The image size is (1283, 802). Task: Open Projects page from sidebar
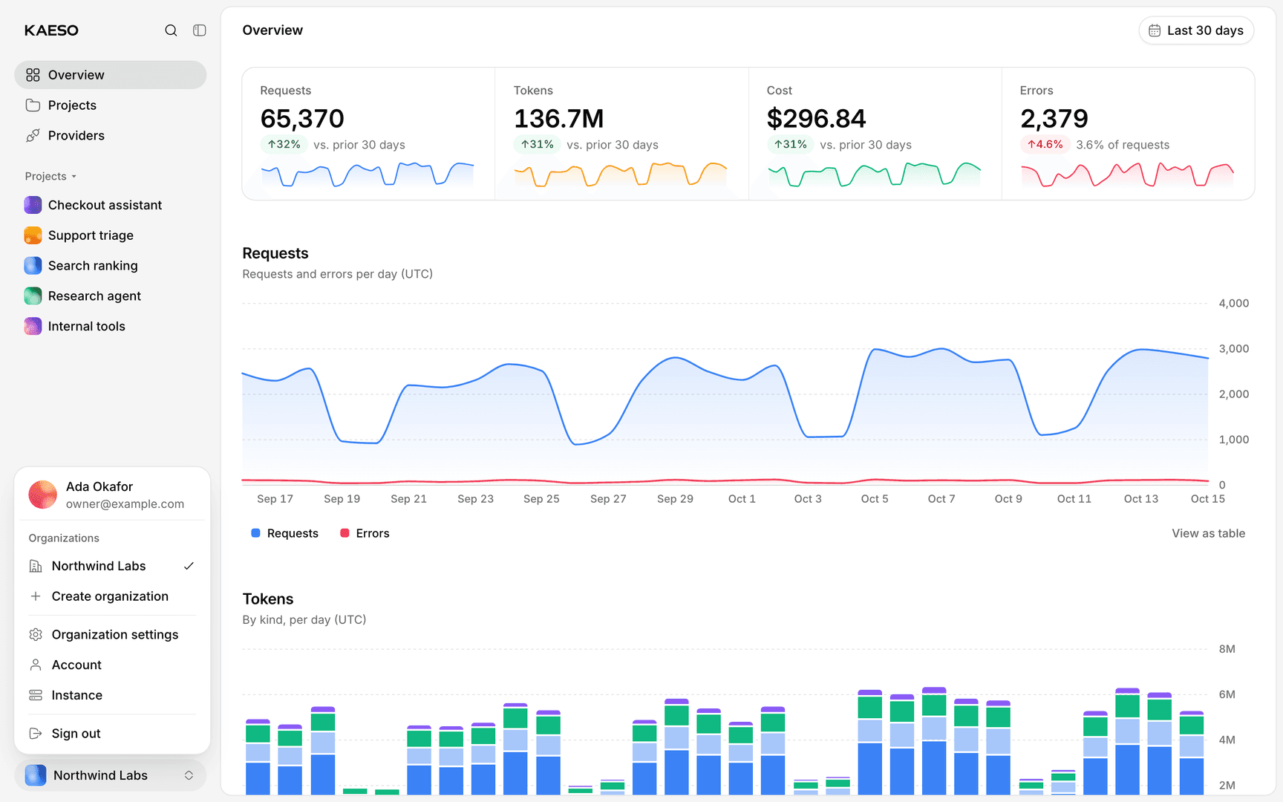pos(110,105)
